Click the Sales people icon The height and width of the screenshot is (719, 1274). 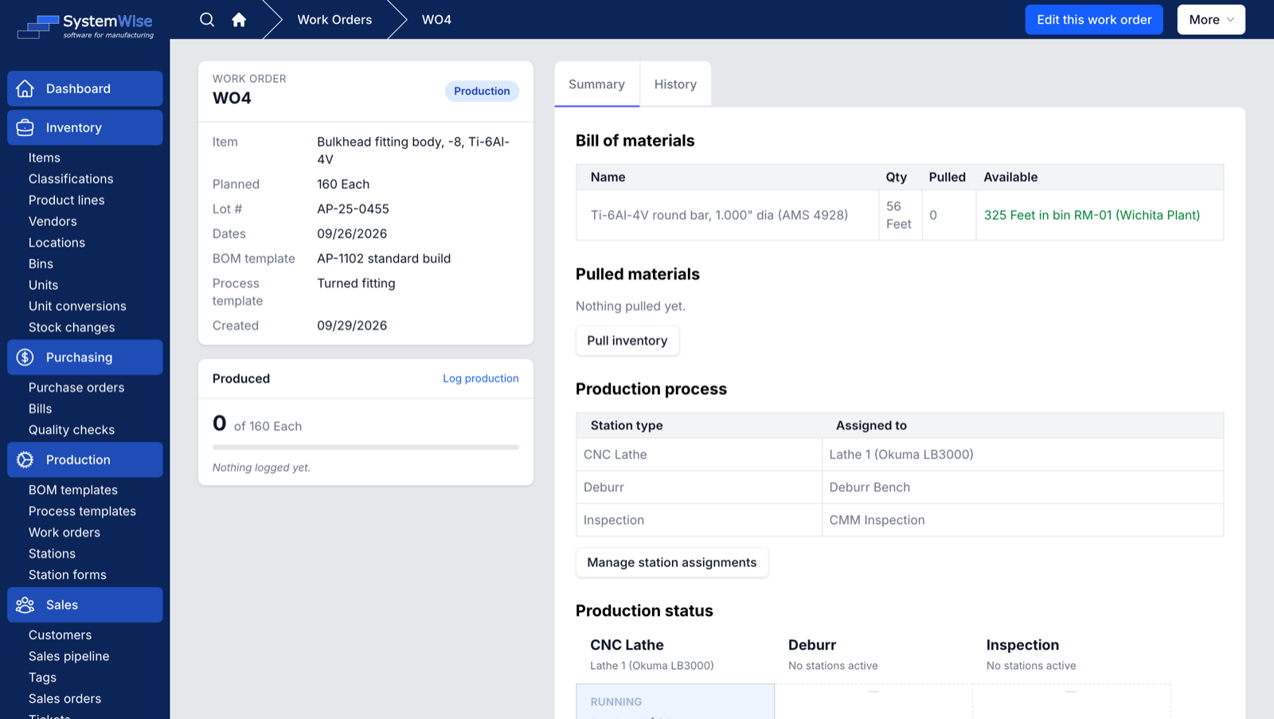(25, 605)
